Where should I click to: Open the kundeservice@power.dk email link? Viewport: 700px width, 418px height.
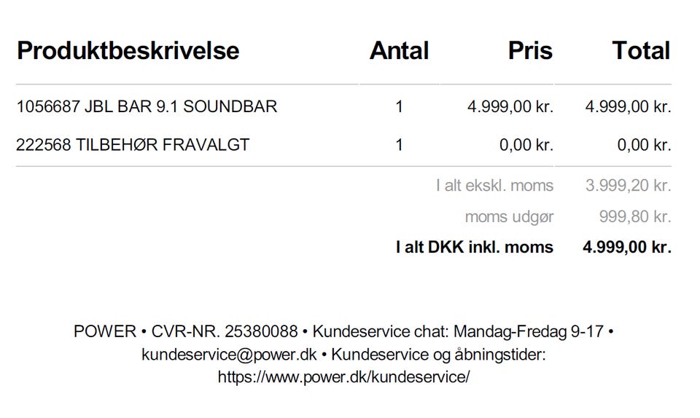click(229, 355)
